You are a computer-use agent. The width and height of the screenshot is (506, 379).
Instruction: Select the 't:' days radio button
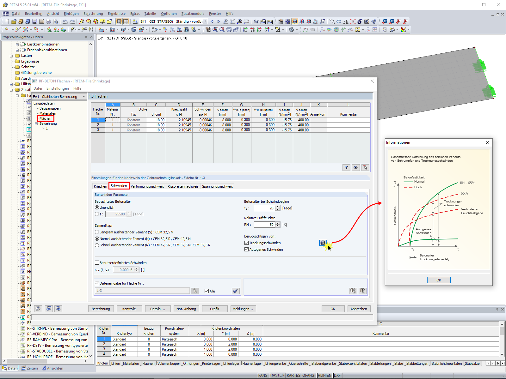click(x=97, y=214)
